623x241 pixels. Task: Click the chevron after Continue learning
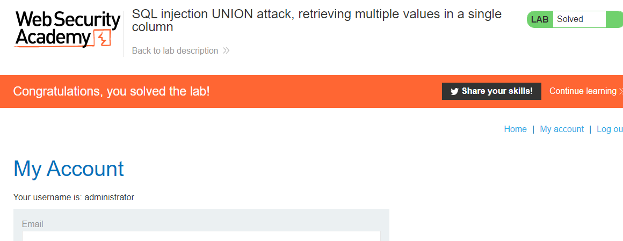[x=620, y=91]
